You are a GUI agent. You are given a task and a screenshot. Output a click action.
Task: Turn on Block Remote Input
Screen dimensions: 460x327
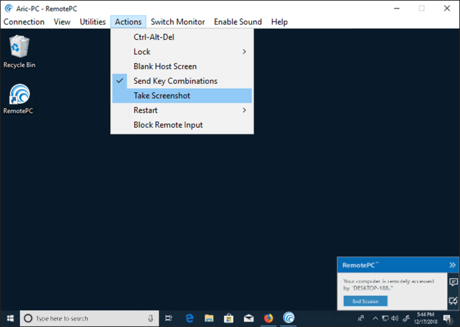pos(168,124)
